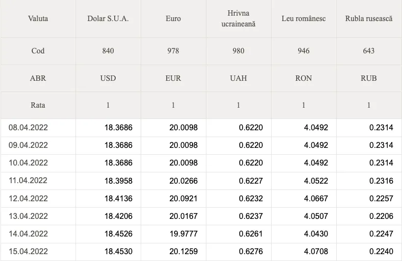
Task: Click the Euro rate 19.9777
Action: (183, 234)
